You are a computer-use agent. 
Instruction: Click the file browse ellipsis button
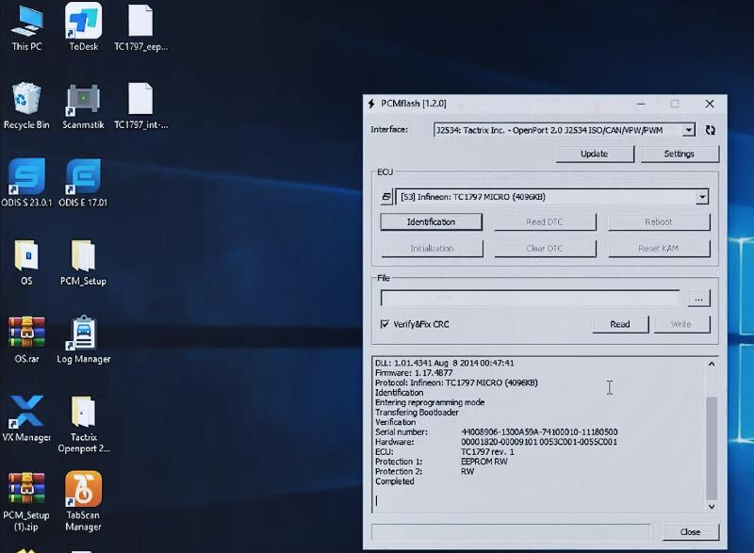click(x=698, y=299)
